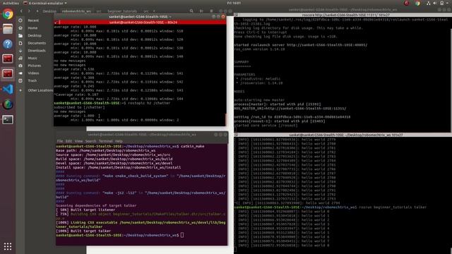The width and height of the screenshot is (452, 254).
Task: Click the Trash bin icon in the sidebar
Action: point(20,80)
